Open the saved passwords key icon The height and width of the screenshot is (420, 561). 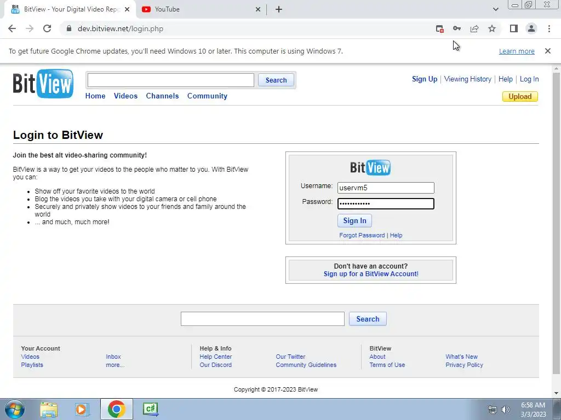[x=457, y=28]
